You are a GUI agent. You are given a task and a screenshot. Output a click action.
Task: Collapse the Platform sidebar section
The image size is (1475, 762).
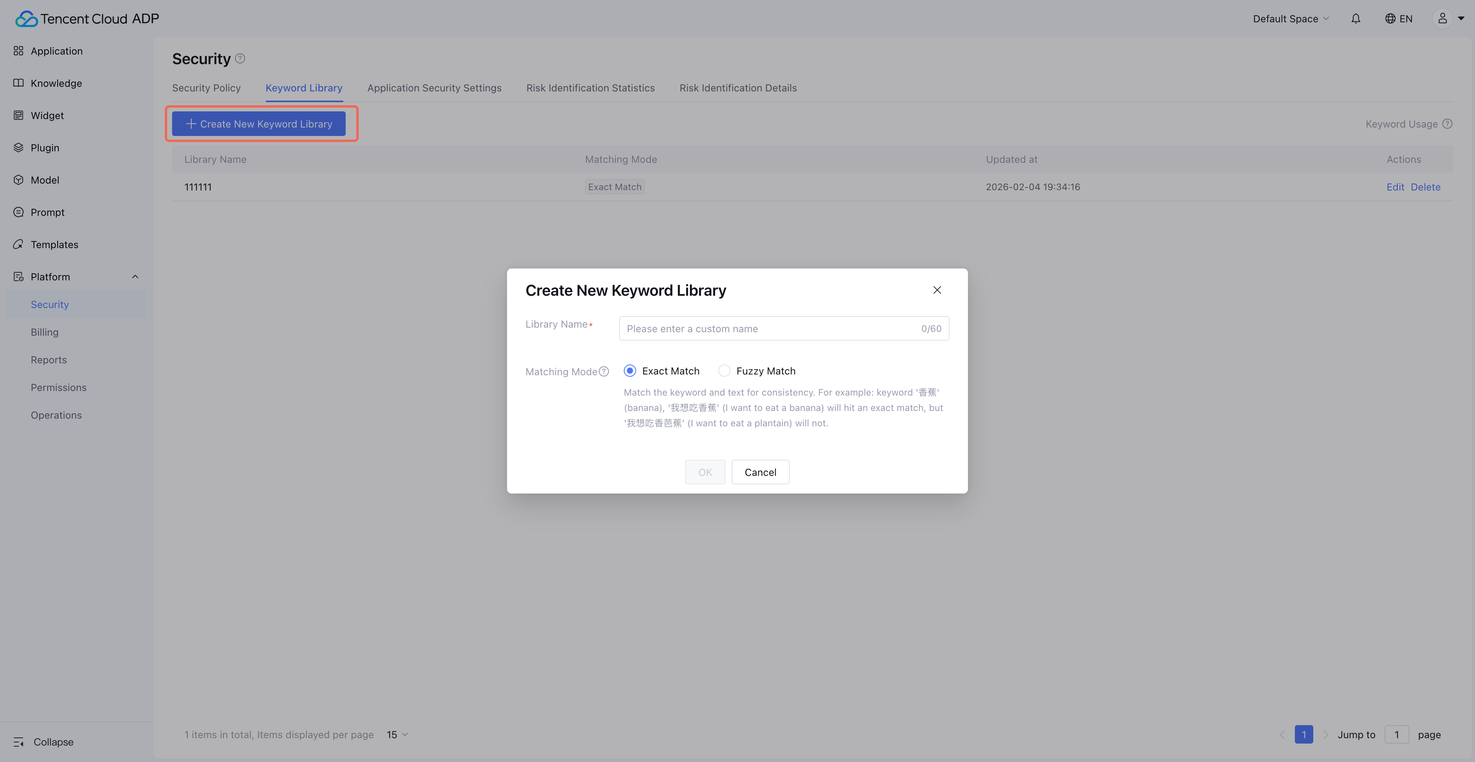(135, 277)
